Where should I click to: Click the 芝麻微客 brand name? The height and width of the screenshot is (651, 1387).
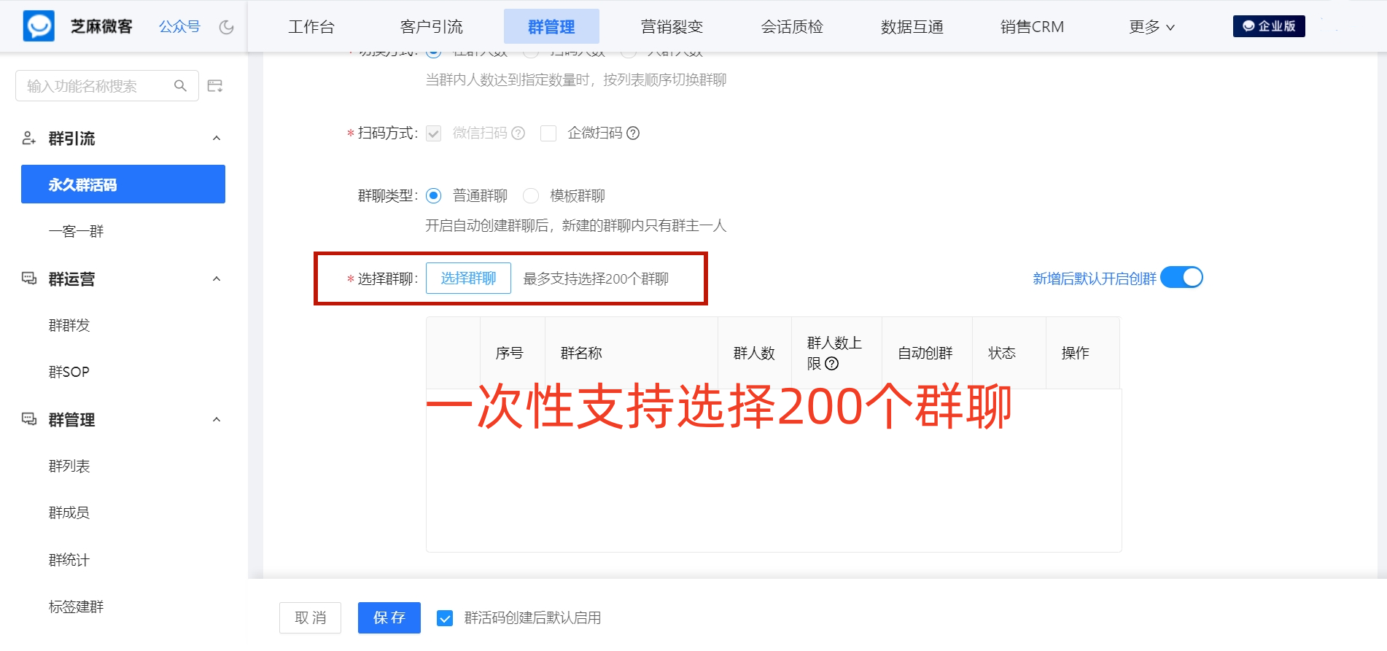pyautogui.click(x=101, y=26)
